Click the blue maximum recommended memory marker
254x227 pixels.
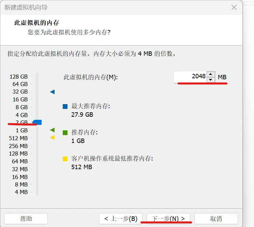(52, 92)
